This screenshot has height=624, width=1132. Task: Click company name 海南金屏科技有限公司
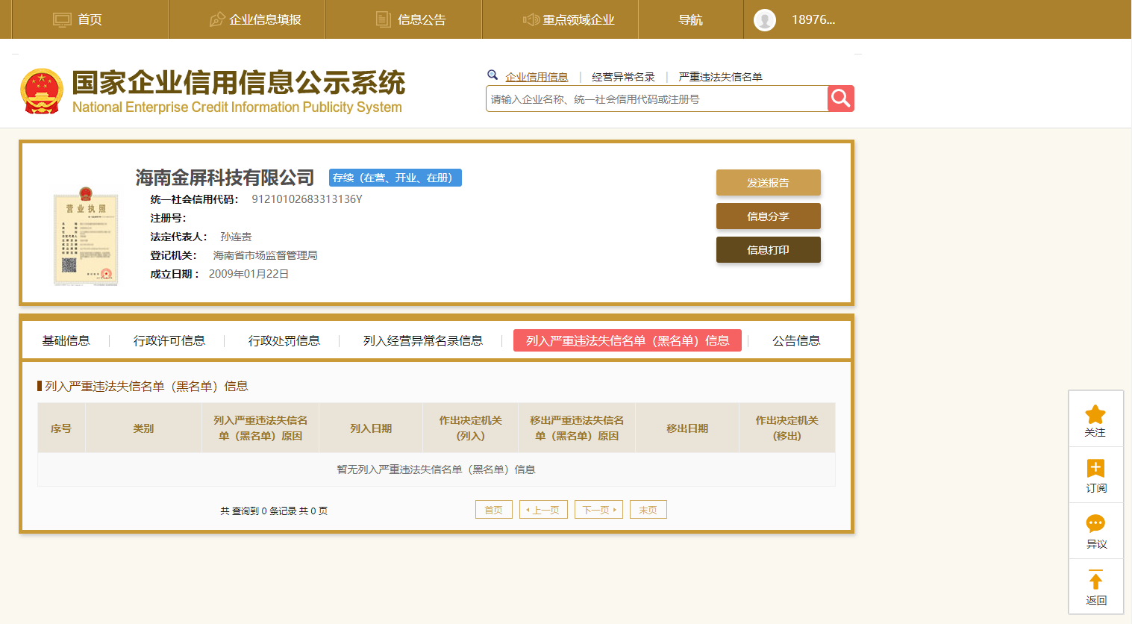pos(225,178)
